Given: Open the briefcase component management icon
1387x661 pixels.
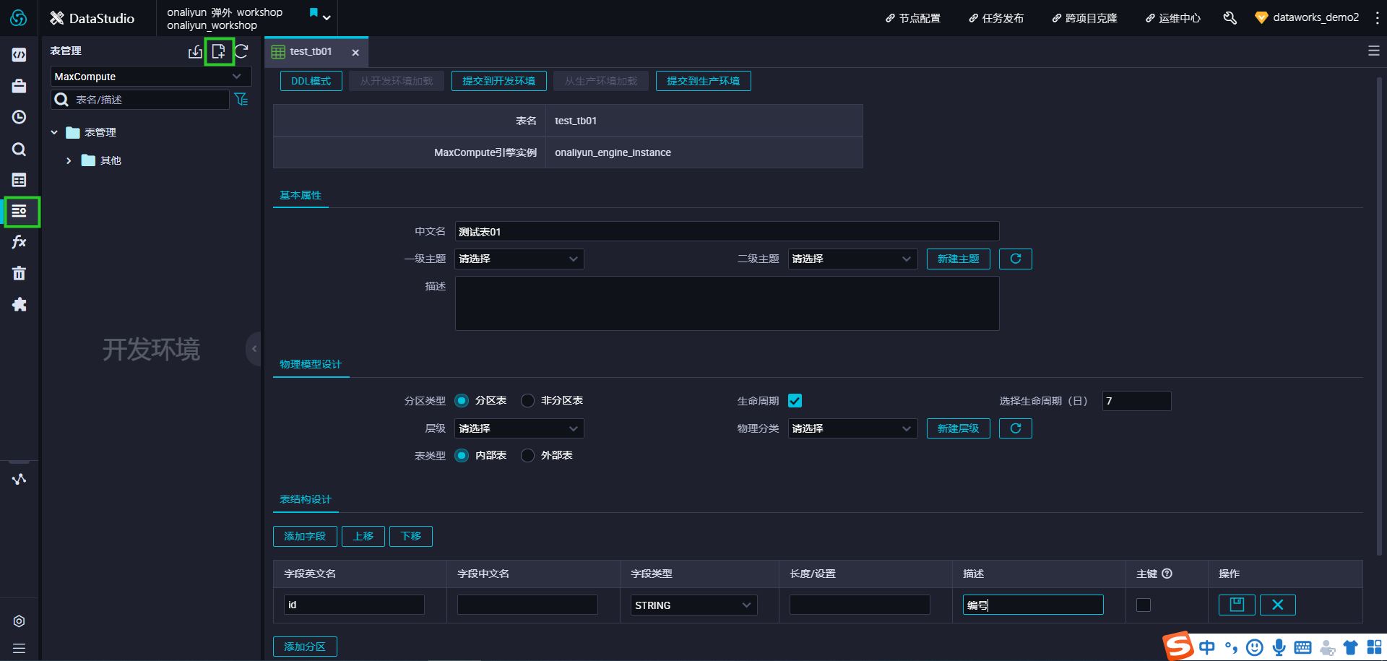Looking at the screenshot, I should (20, 86).
